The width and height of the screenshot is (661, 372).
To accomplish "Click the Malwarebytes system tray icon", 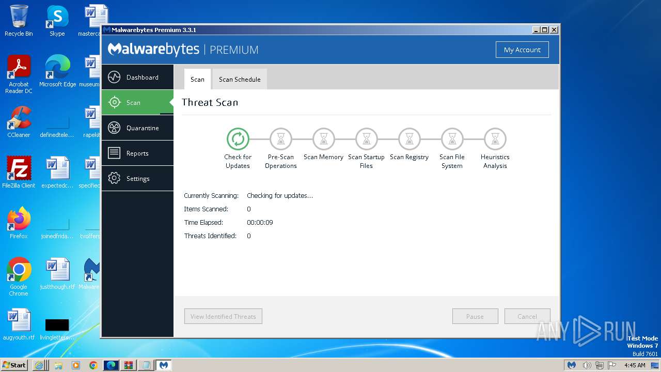I will pyautogui.click(x=571, y=365).
